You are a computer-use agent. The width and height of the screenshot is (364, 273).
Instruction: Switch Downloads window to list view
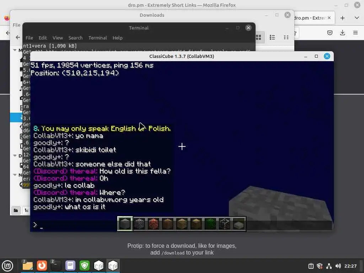coord(272,37)
